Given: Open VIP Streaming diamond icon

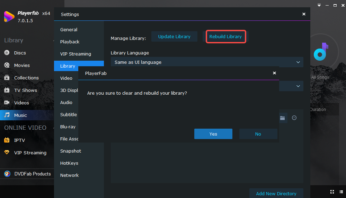Looking at the screenshot, I should pyautogui.click(x=7, y=153).
